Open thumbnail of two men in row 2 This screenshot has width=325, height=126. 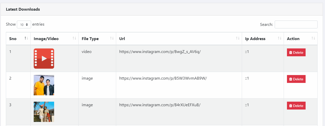pyautogui.click(x=44, y=85)
